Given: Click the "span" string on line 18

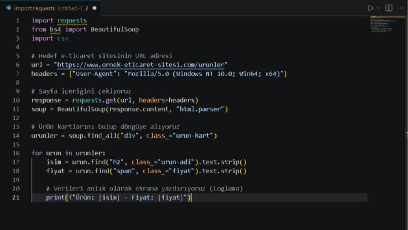Looking at the screenshot, I should 124,171.
